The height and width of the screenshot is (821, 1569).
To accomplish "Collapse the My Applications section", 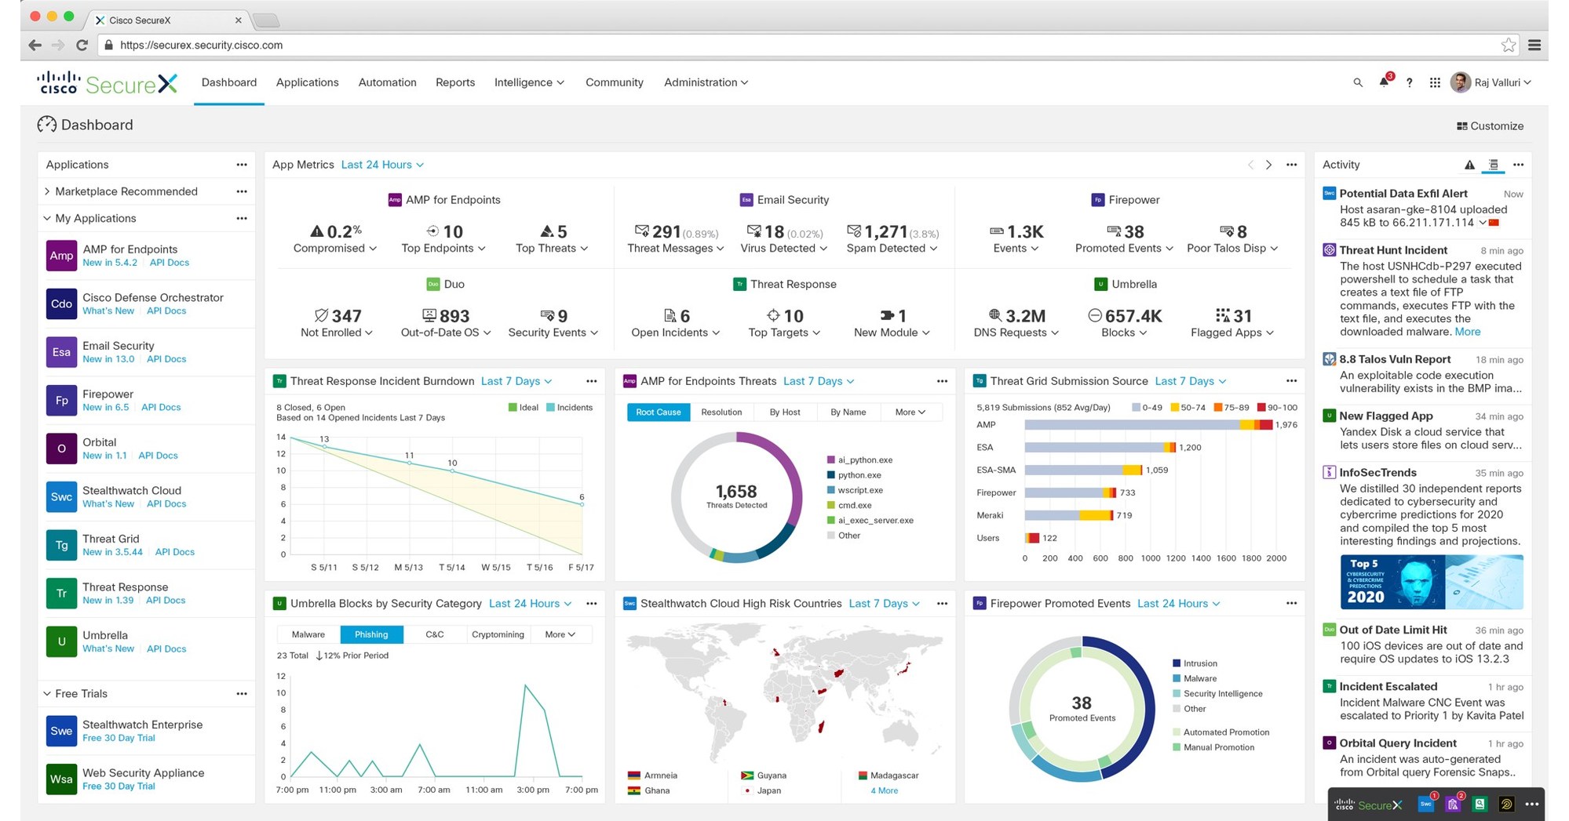I will [x=46, y=218].
